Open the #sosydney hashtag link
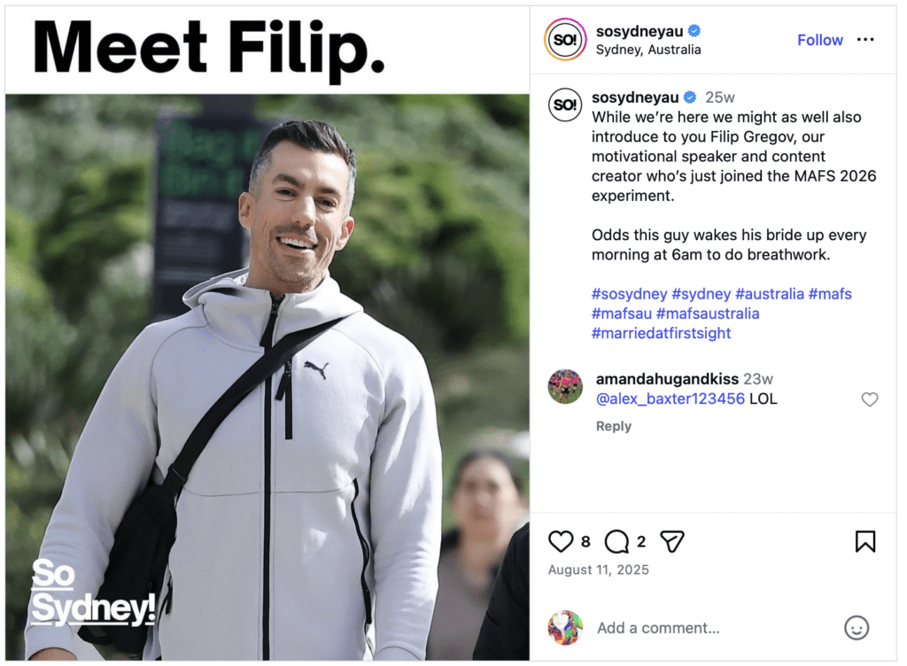The height and width of the screenshot is (666, 907). click(x=629, y=294)
